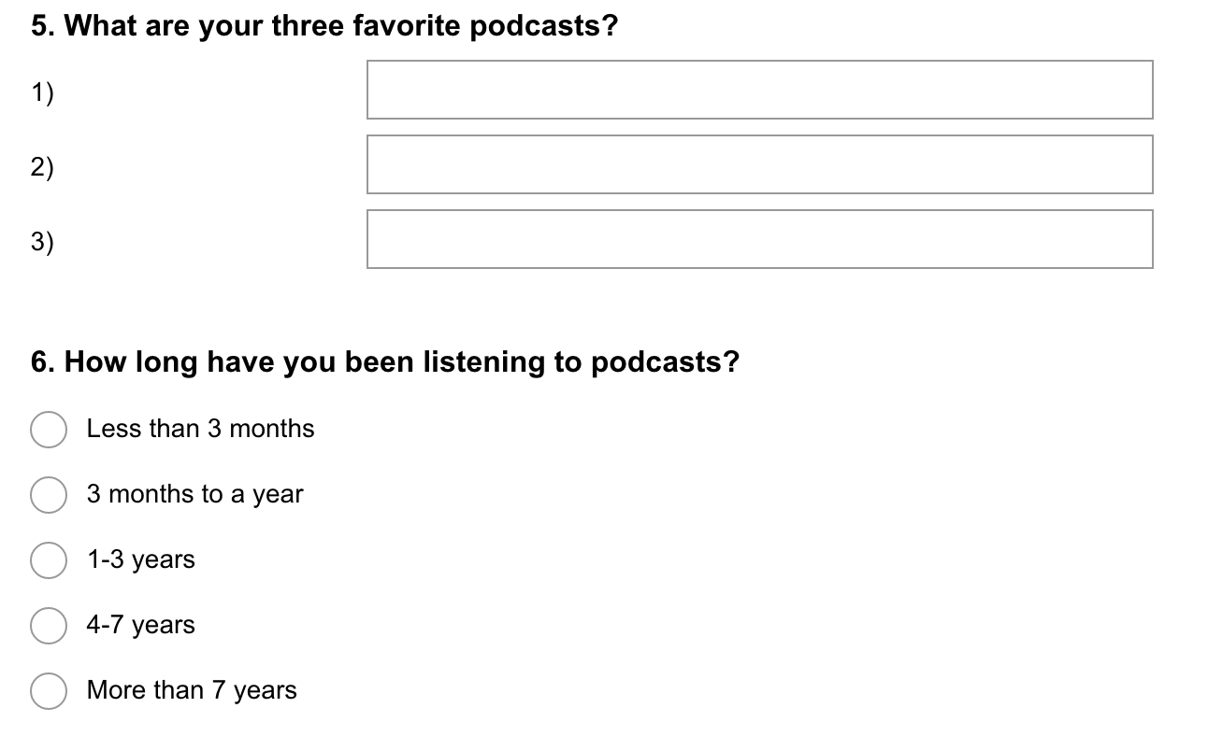Click the '4-7 years' label text
Viewport: 1208px width, 736px height.
(x=141, y=625)
